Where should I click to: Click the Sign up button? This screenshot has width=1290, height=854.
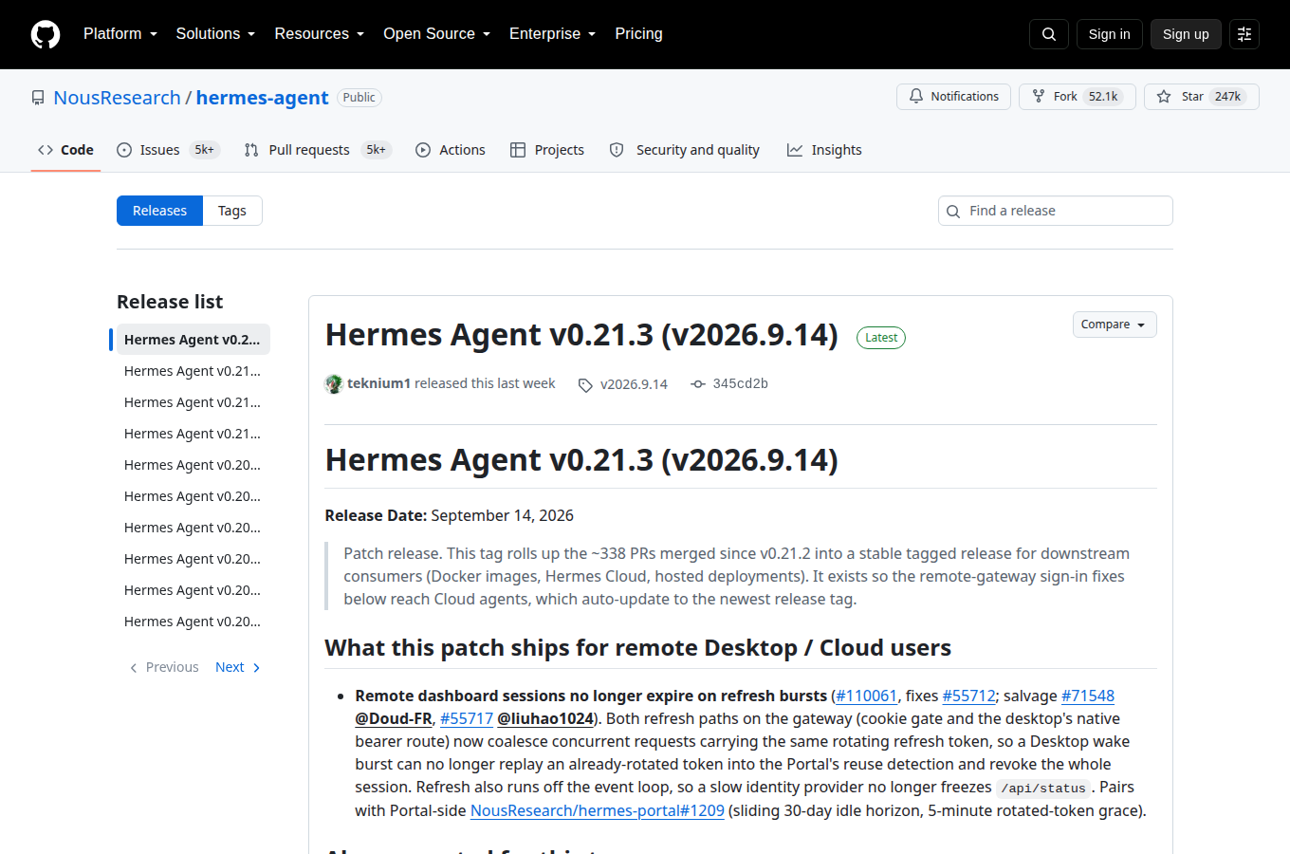(x=1186, y=34)
